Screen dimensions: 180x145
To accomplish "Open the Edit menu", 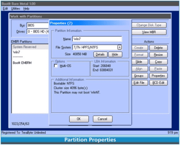I will point(5,8).
